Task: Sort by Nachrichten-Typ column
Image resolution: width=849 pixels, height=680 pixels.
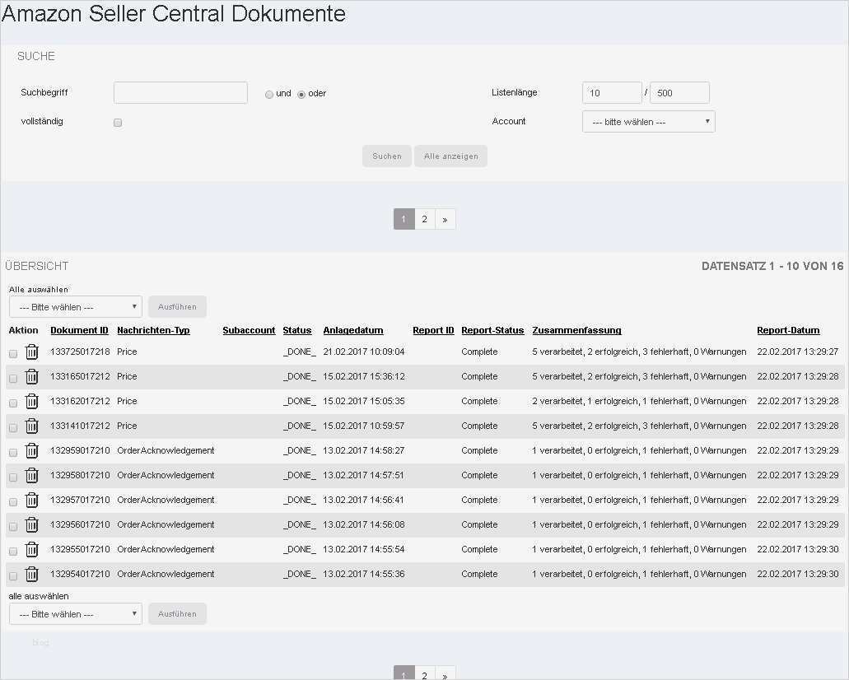Action: [153, 330]
